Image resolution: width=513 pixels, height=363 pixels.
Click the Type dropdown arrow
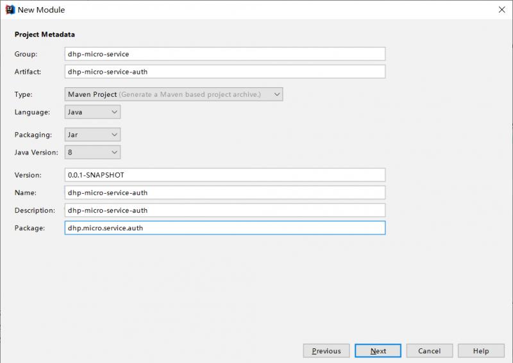coord(277,94)
